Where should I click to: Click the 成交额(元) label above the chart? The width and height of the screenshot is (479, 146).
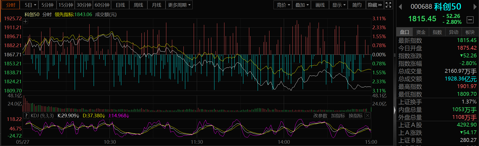(106, 15)
